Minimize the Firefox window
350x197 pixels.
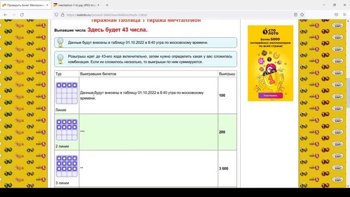click(x=324, y=5)
